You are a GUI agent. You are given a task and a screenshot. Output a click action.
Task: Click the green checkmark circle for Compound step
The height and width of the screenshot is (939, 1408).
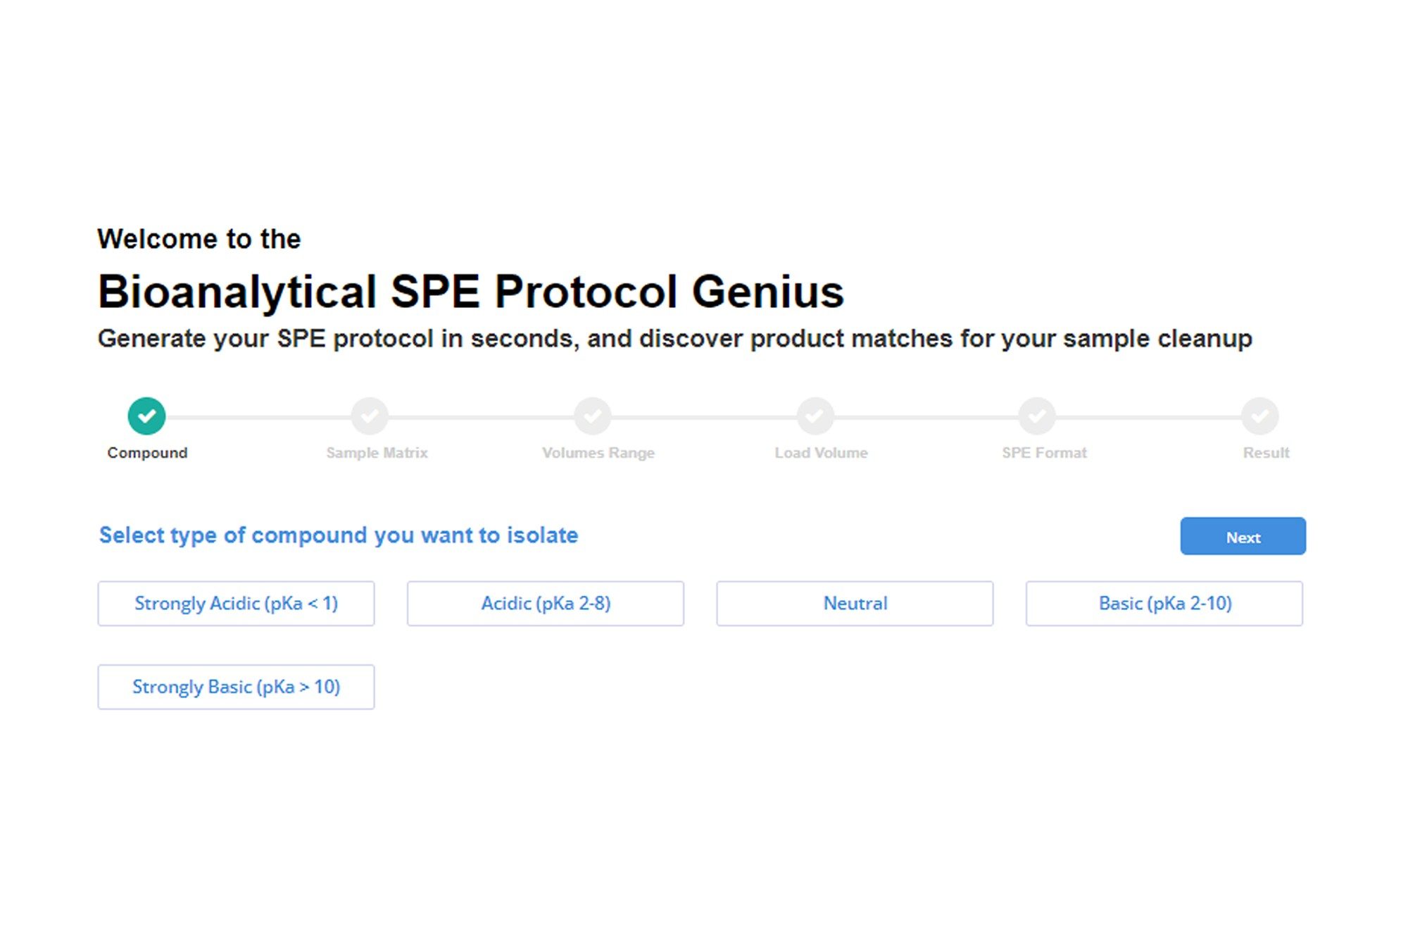tap(146, 416)
